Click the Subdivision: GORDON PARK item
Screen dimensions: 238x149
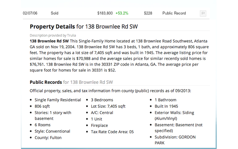pyautogui.click(x=175, y=140)
